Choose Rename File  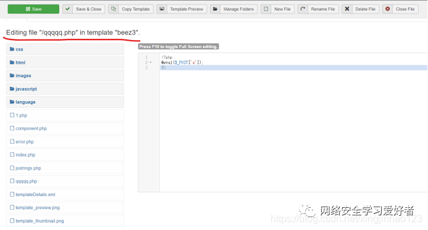[x=323, y=9]
